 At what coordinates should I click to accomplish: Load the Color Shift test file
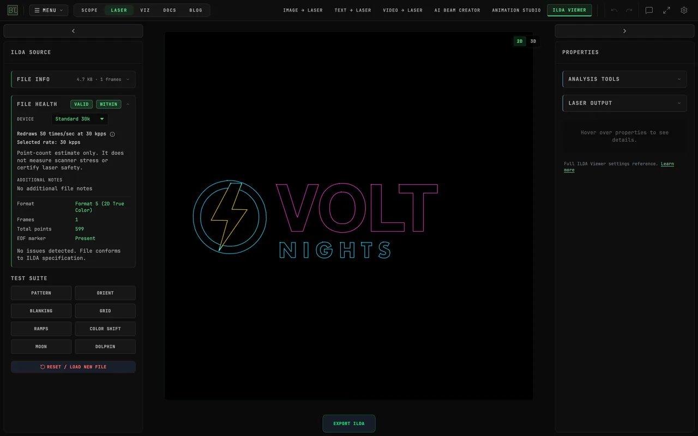coord(105,329)
